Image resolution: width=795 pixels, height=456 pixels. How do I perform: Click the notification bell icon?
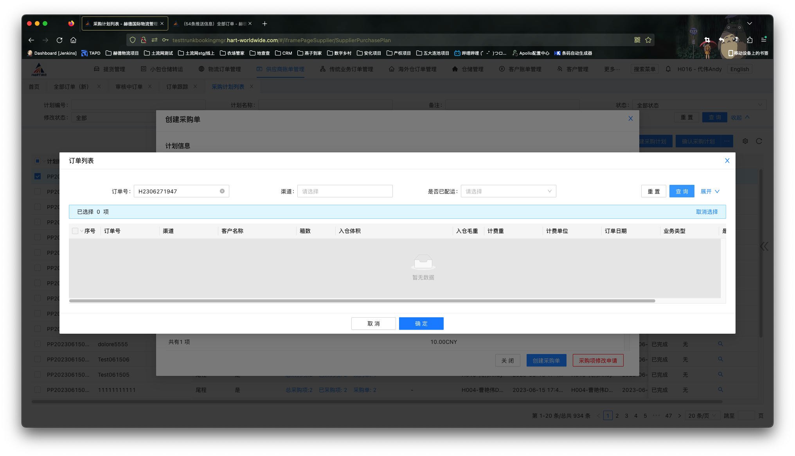tap(668, 69)
